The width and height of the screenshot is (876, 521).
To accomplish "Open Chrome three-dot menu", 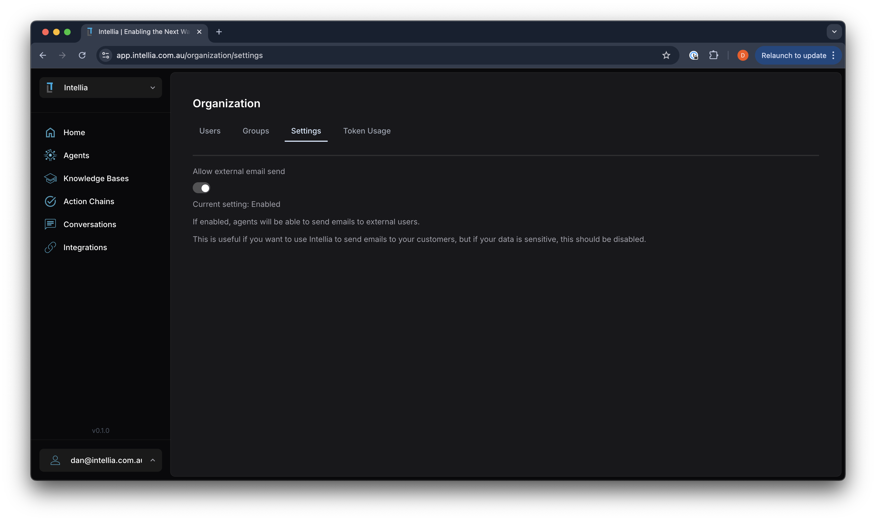I will [x=833, y=55].
